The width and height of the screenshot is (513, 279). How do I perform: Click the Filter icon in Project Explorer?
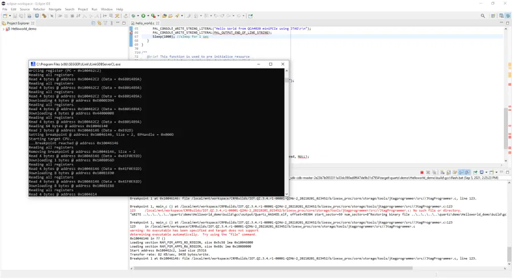coord(106,23)
